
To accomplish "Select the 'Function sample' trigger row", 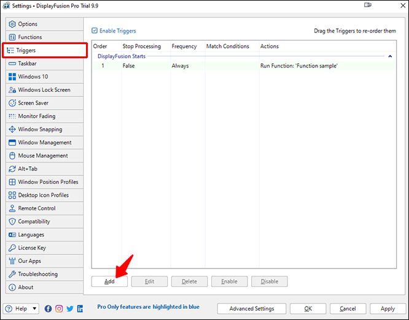I will (x=244, y=66).
